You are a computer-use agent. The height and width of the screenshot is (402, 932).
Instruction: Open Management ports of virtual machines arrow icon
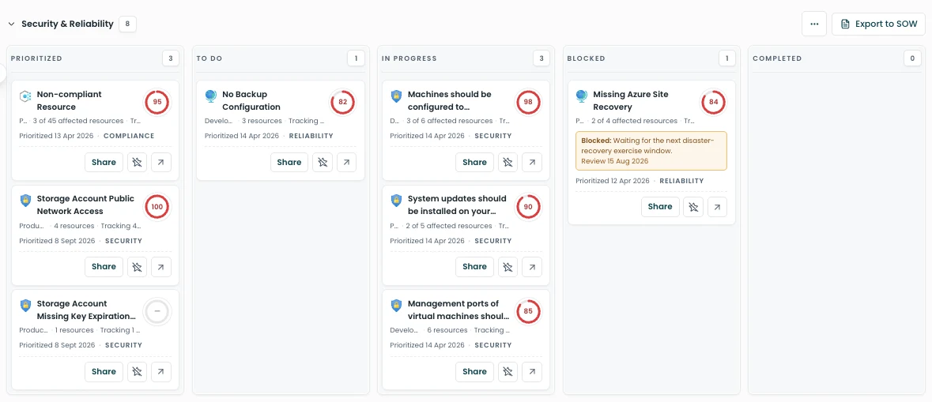point(532,371)
